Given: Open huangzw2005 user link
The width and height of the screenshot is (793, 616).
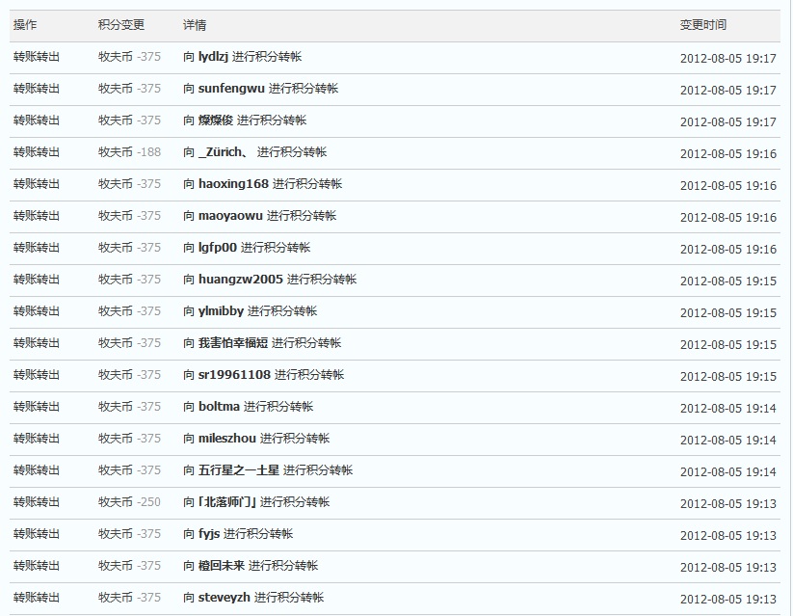Looking at the screenshot, I should 240,280.
